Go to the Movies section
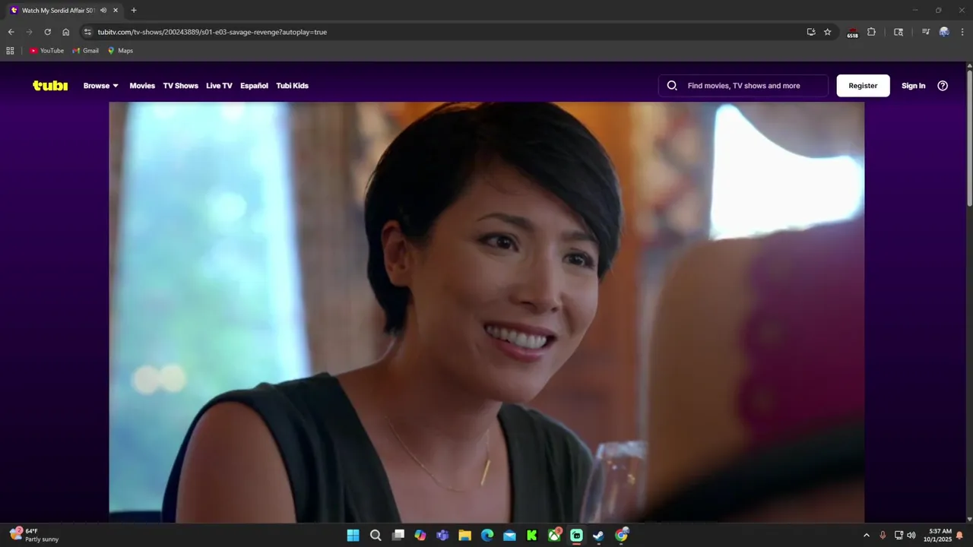The width and height of the screenshot is (973, 547). pos(142,86)
